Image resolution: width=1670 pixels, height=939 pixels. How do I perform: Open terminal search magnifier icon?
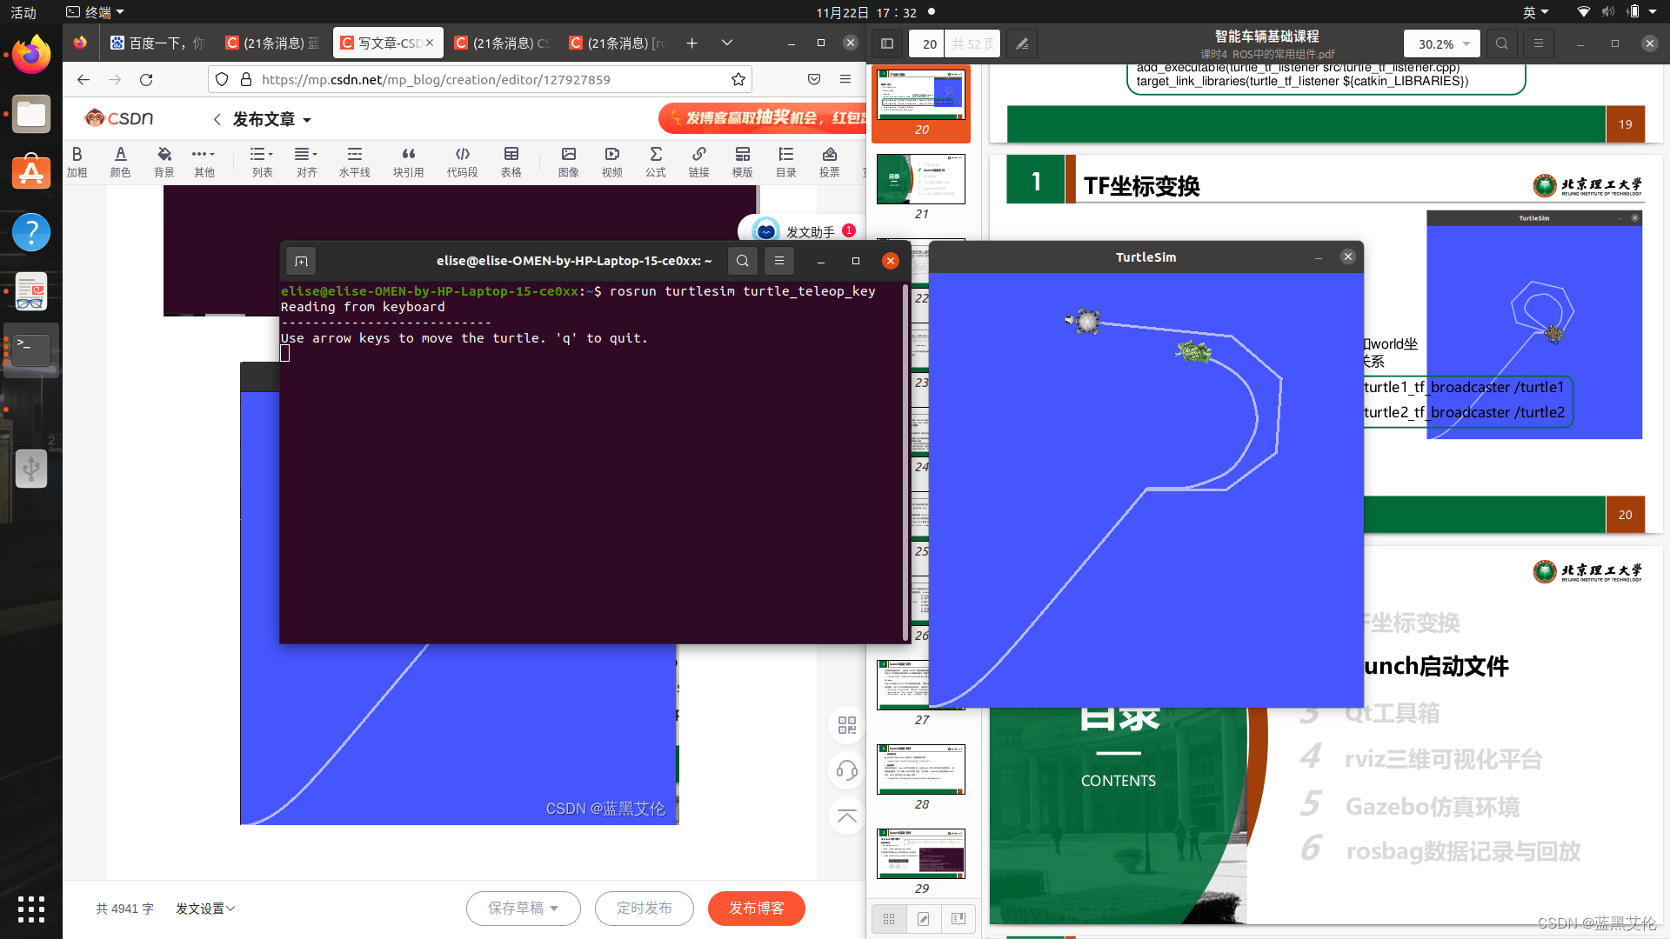pos(742,261)
